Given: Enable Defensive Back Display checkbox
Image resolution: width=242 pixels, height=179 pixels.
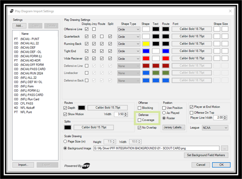Looking at the screenshot, I should (x=87, y=80).
